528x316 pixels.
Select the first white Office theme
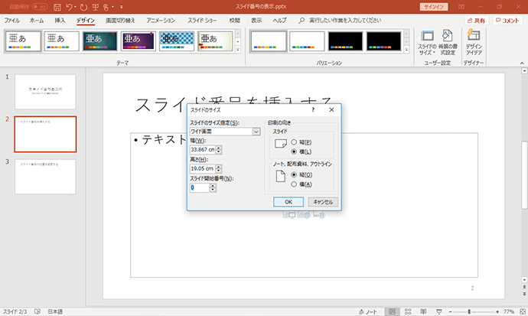pyautogui.click(x=23, y=41)
